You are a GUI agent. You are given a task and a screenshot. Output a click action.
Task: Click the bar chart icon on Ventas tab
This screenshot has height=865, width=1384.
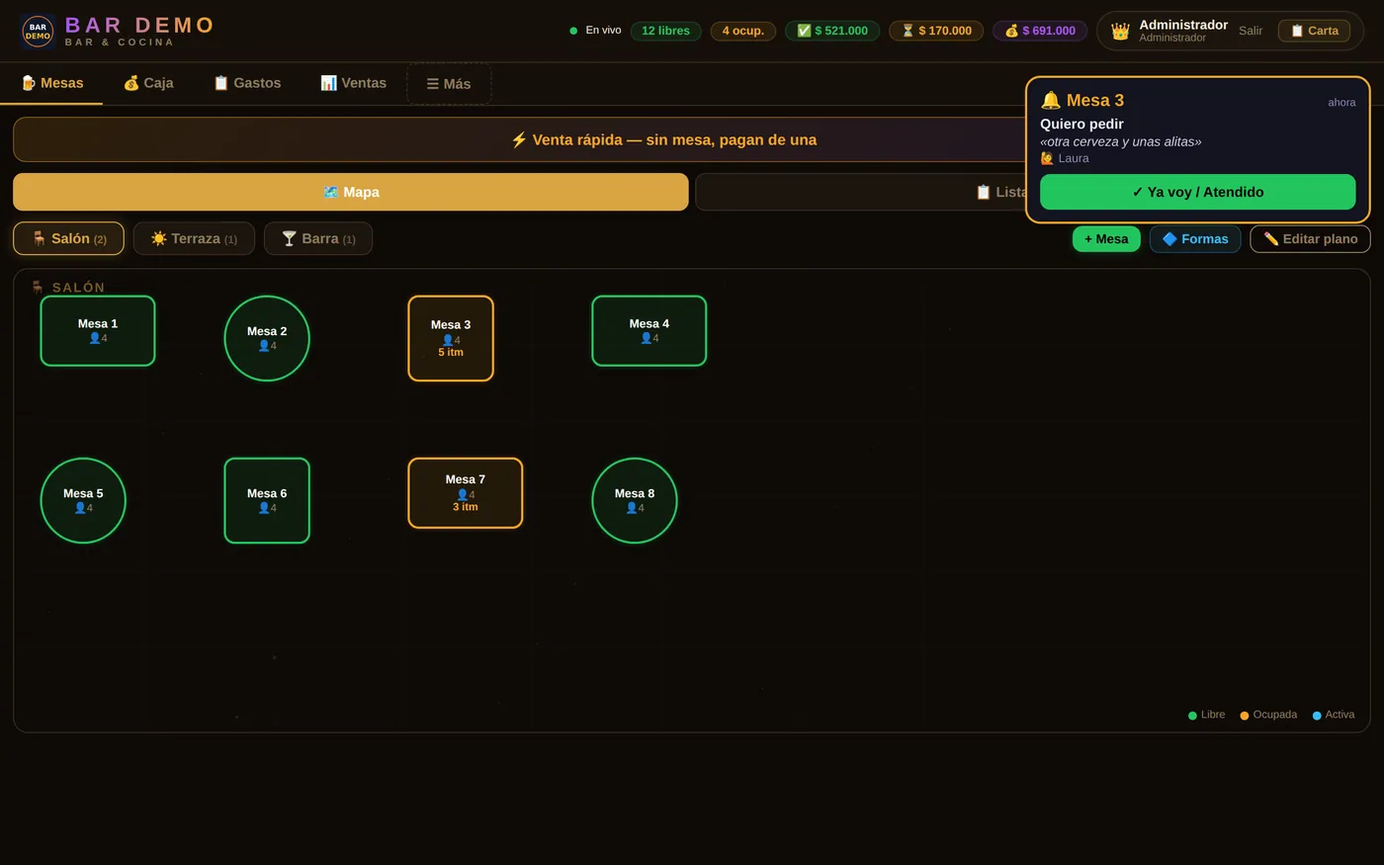click(x=329, y=83)
